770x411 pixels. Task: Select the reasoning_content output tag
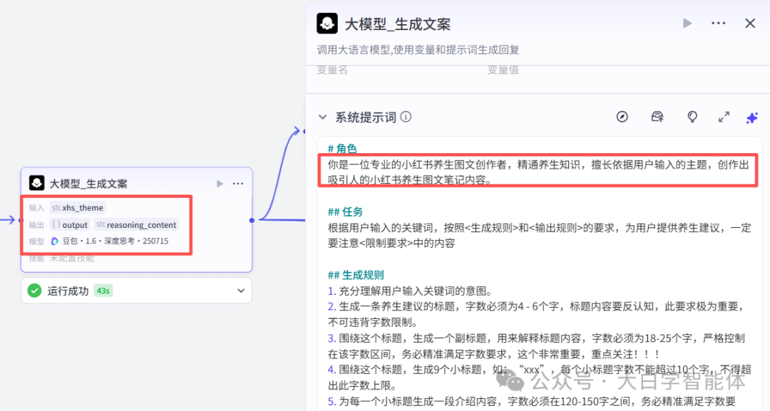[136, 224]
